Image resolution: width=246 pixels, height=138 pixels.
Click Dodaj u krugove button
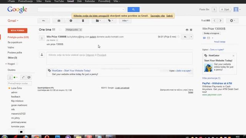point(211,33)
